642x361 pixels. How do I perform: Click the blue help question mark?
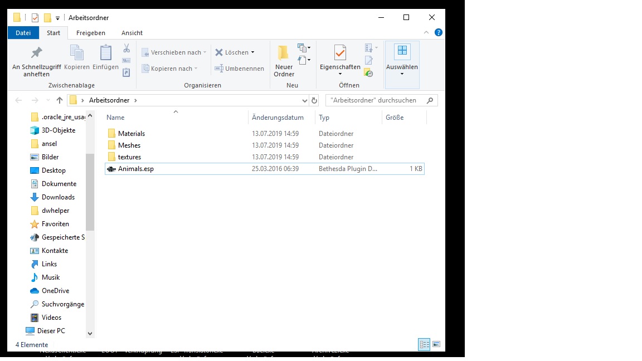pos(439,33)
